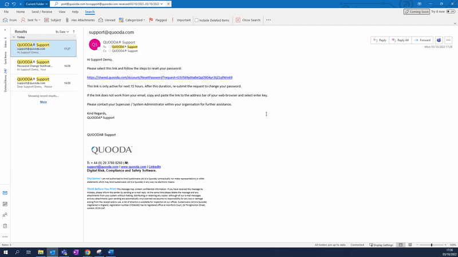
Task: Click the QS sender avatar
Action: tap(94, 45)
